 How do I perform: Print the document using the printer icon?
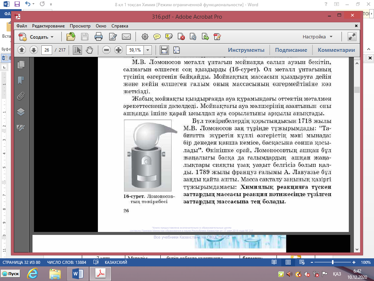point(98,37)
